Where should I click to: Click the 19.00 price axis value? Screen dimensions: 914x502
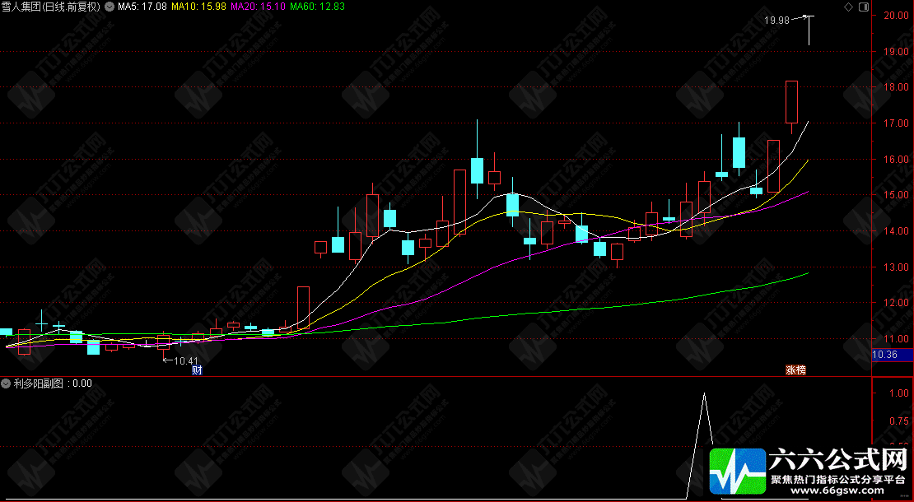click(896, 51)
